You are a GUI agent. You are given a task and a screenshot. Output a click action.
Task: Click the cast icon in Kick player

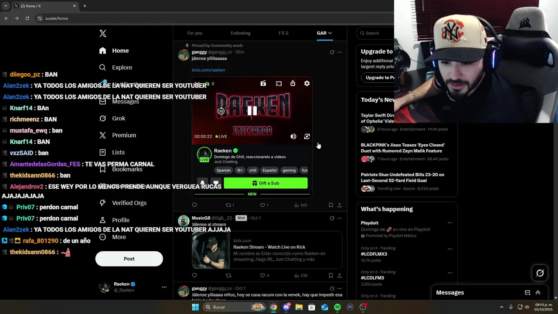279,83
